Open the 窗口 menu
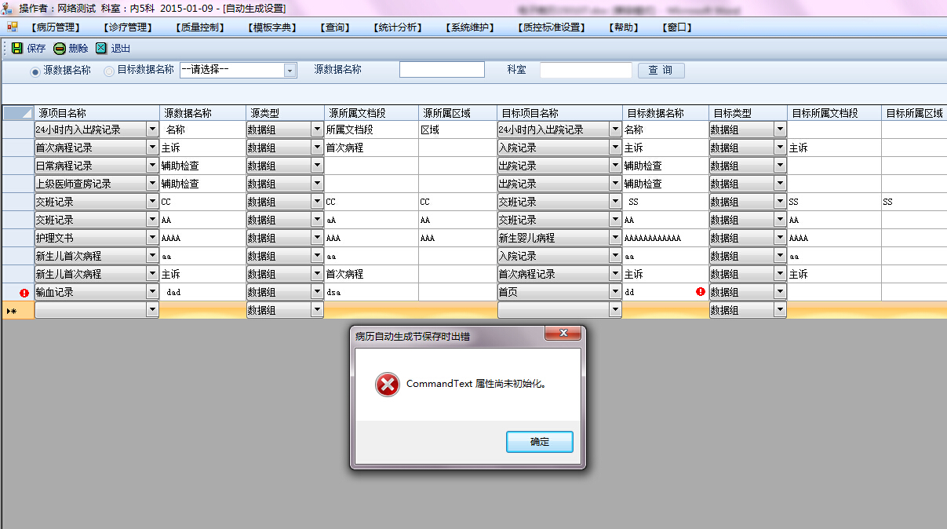The height and width of the screenshot is (529, 947). (x=678, y=27)
